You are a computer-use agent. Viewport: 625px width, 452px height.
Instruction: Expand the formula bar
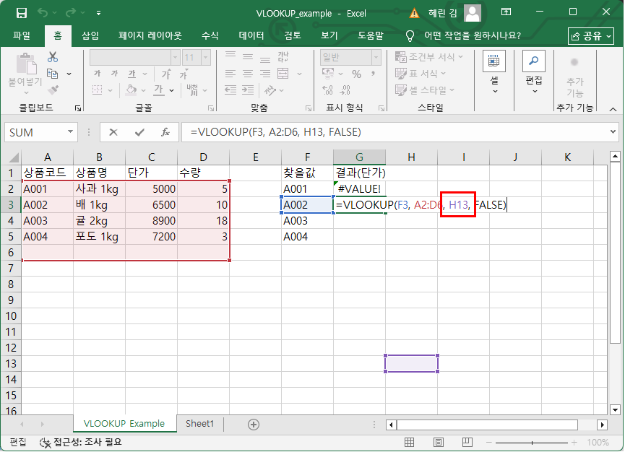(x=613, y=132)
